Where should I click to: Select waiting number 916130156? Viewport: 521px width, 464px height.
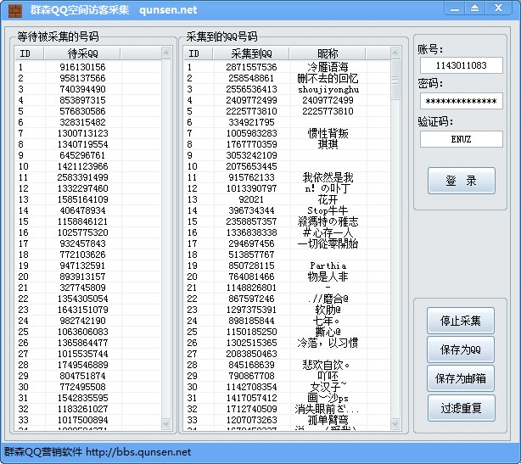(x=82, y=67)
